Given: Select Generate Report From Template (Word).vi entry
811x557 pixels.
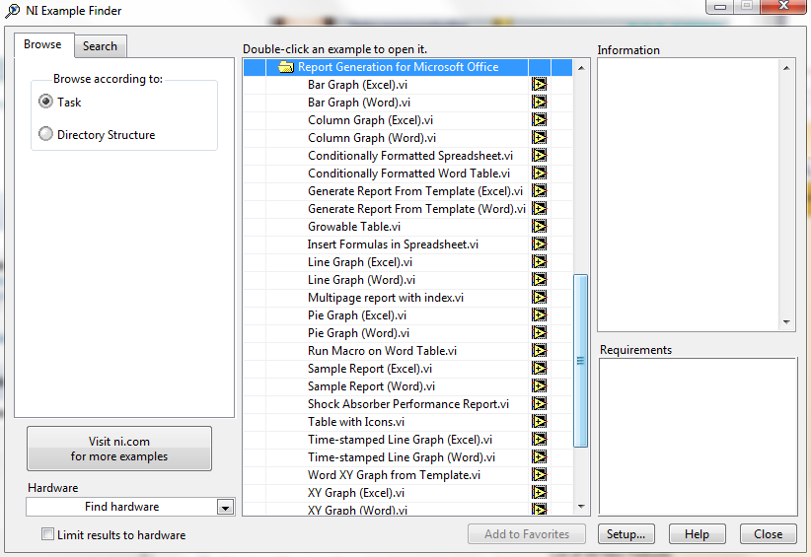Looking at the screenshot, I should click(x=416, y=209).
